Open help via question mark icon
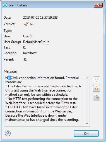This screenshot has height=142, width=106. [x=8, y=133]
